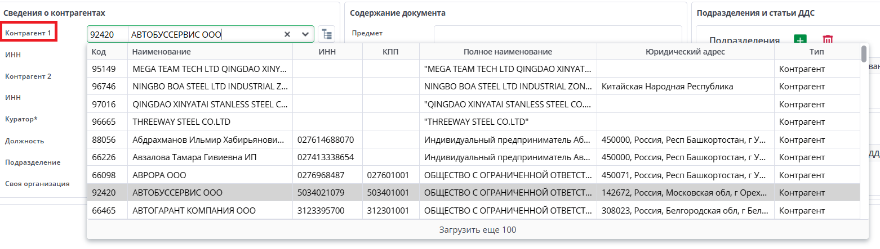Select QINGDAO XINYATAI STAINLESS STEEL row
Screen dimensions: 880x249
point(210,105)
